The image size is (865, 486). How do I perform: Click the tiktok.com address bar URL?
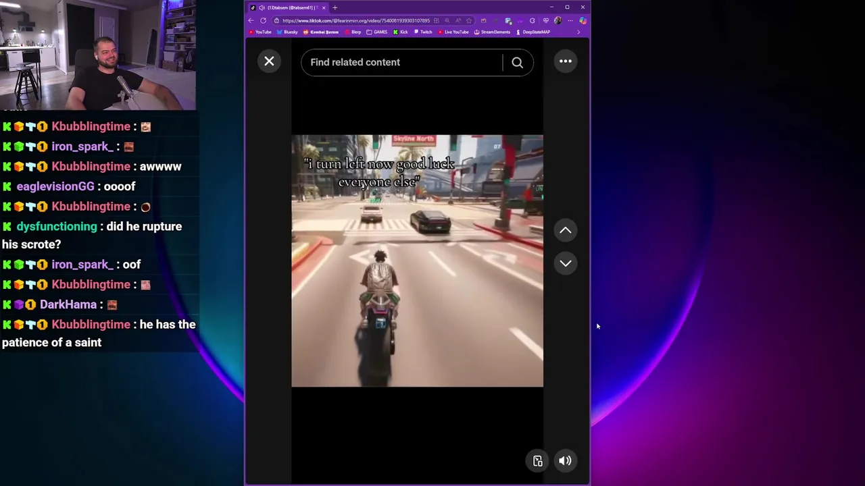[x=356, y=20]
